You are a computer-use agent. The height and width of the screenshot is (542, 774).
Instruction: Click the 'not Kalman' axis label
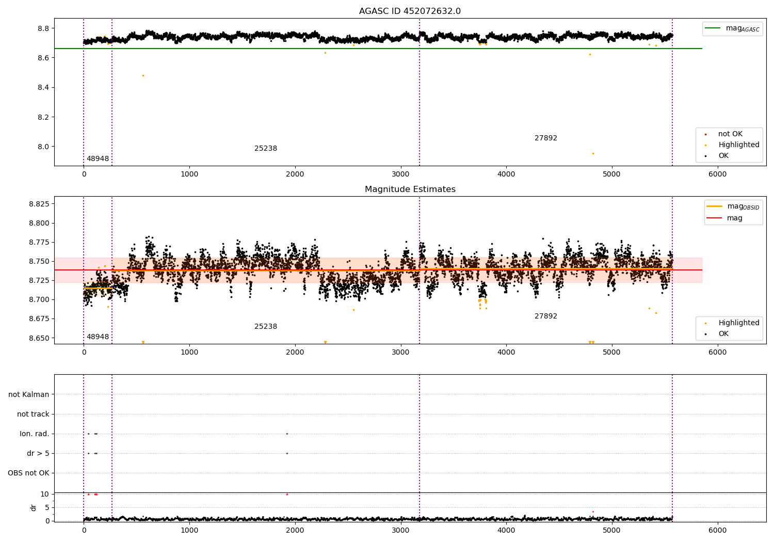(29, 395)
